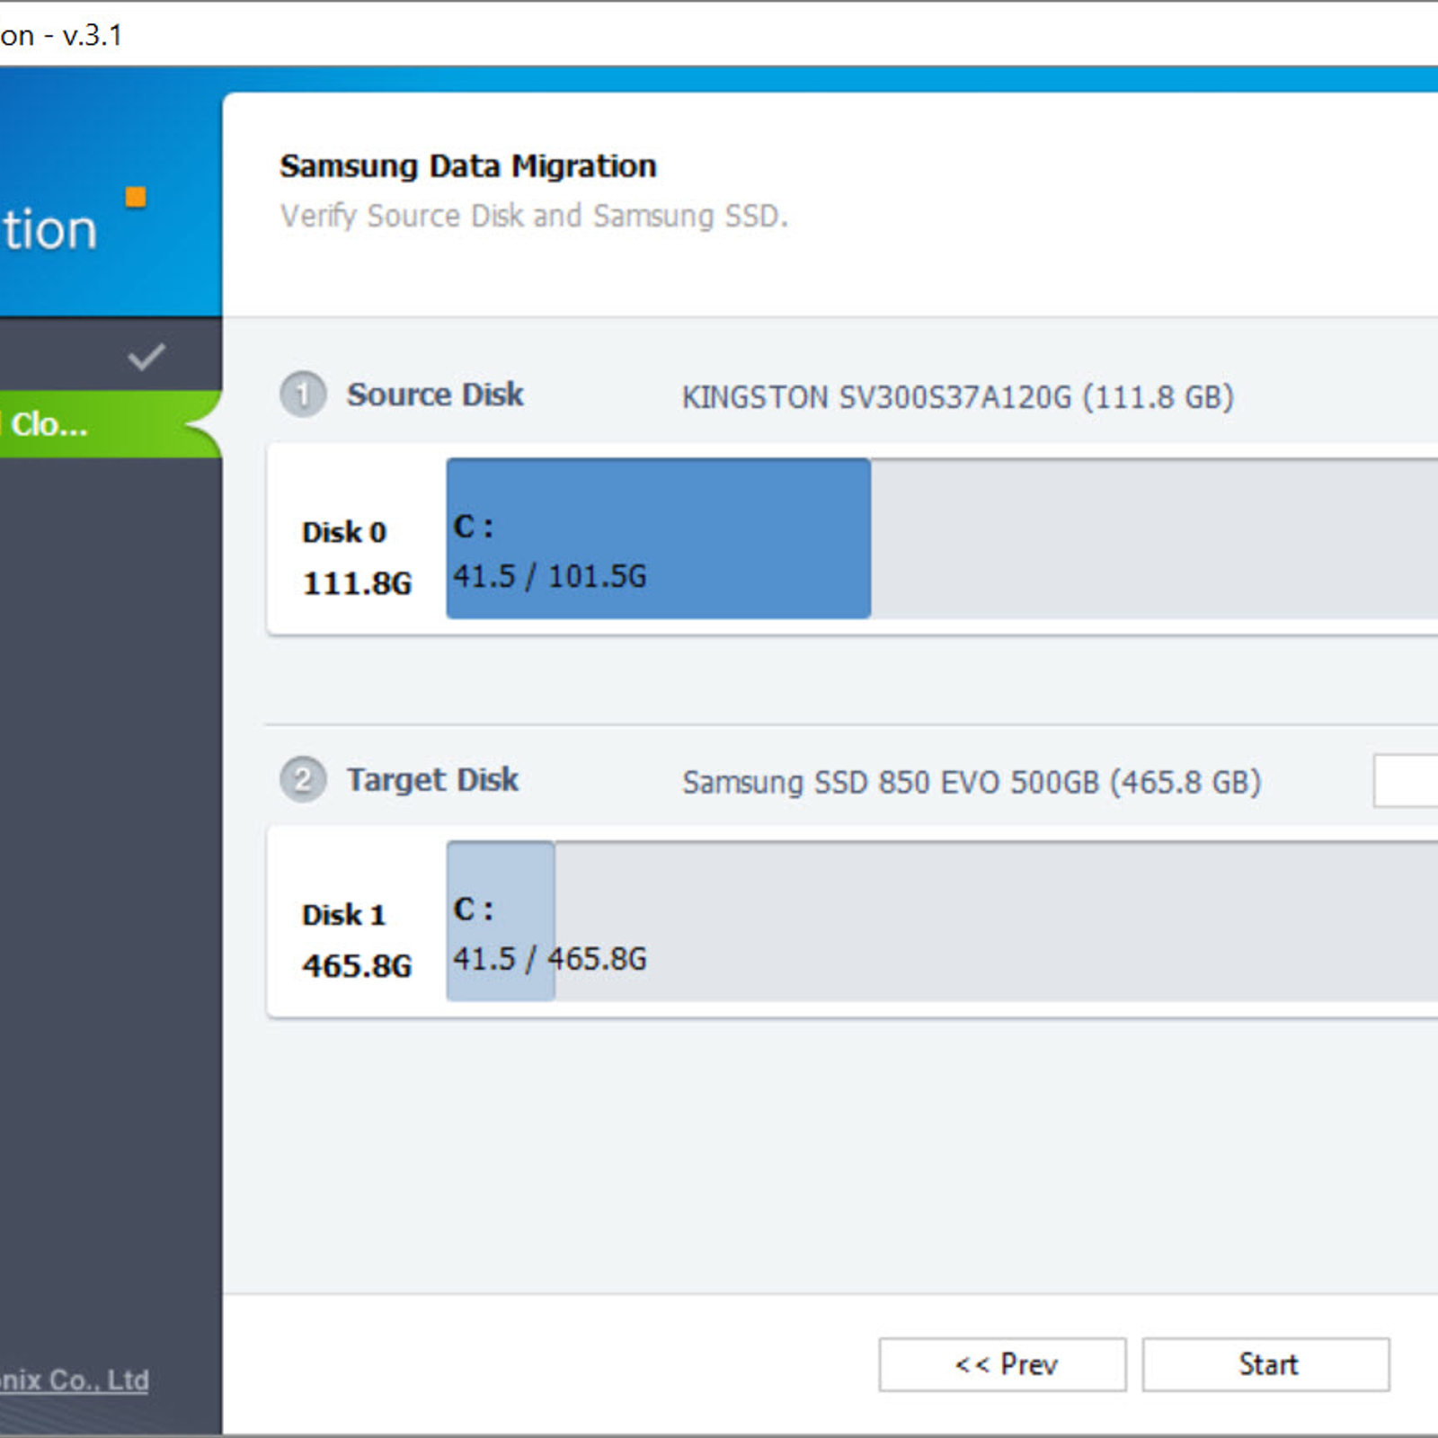Click the unused gray space on Disk 1
1438x1438 pixels.
point(989,921)
